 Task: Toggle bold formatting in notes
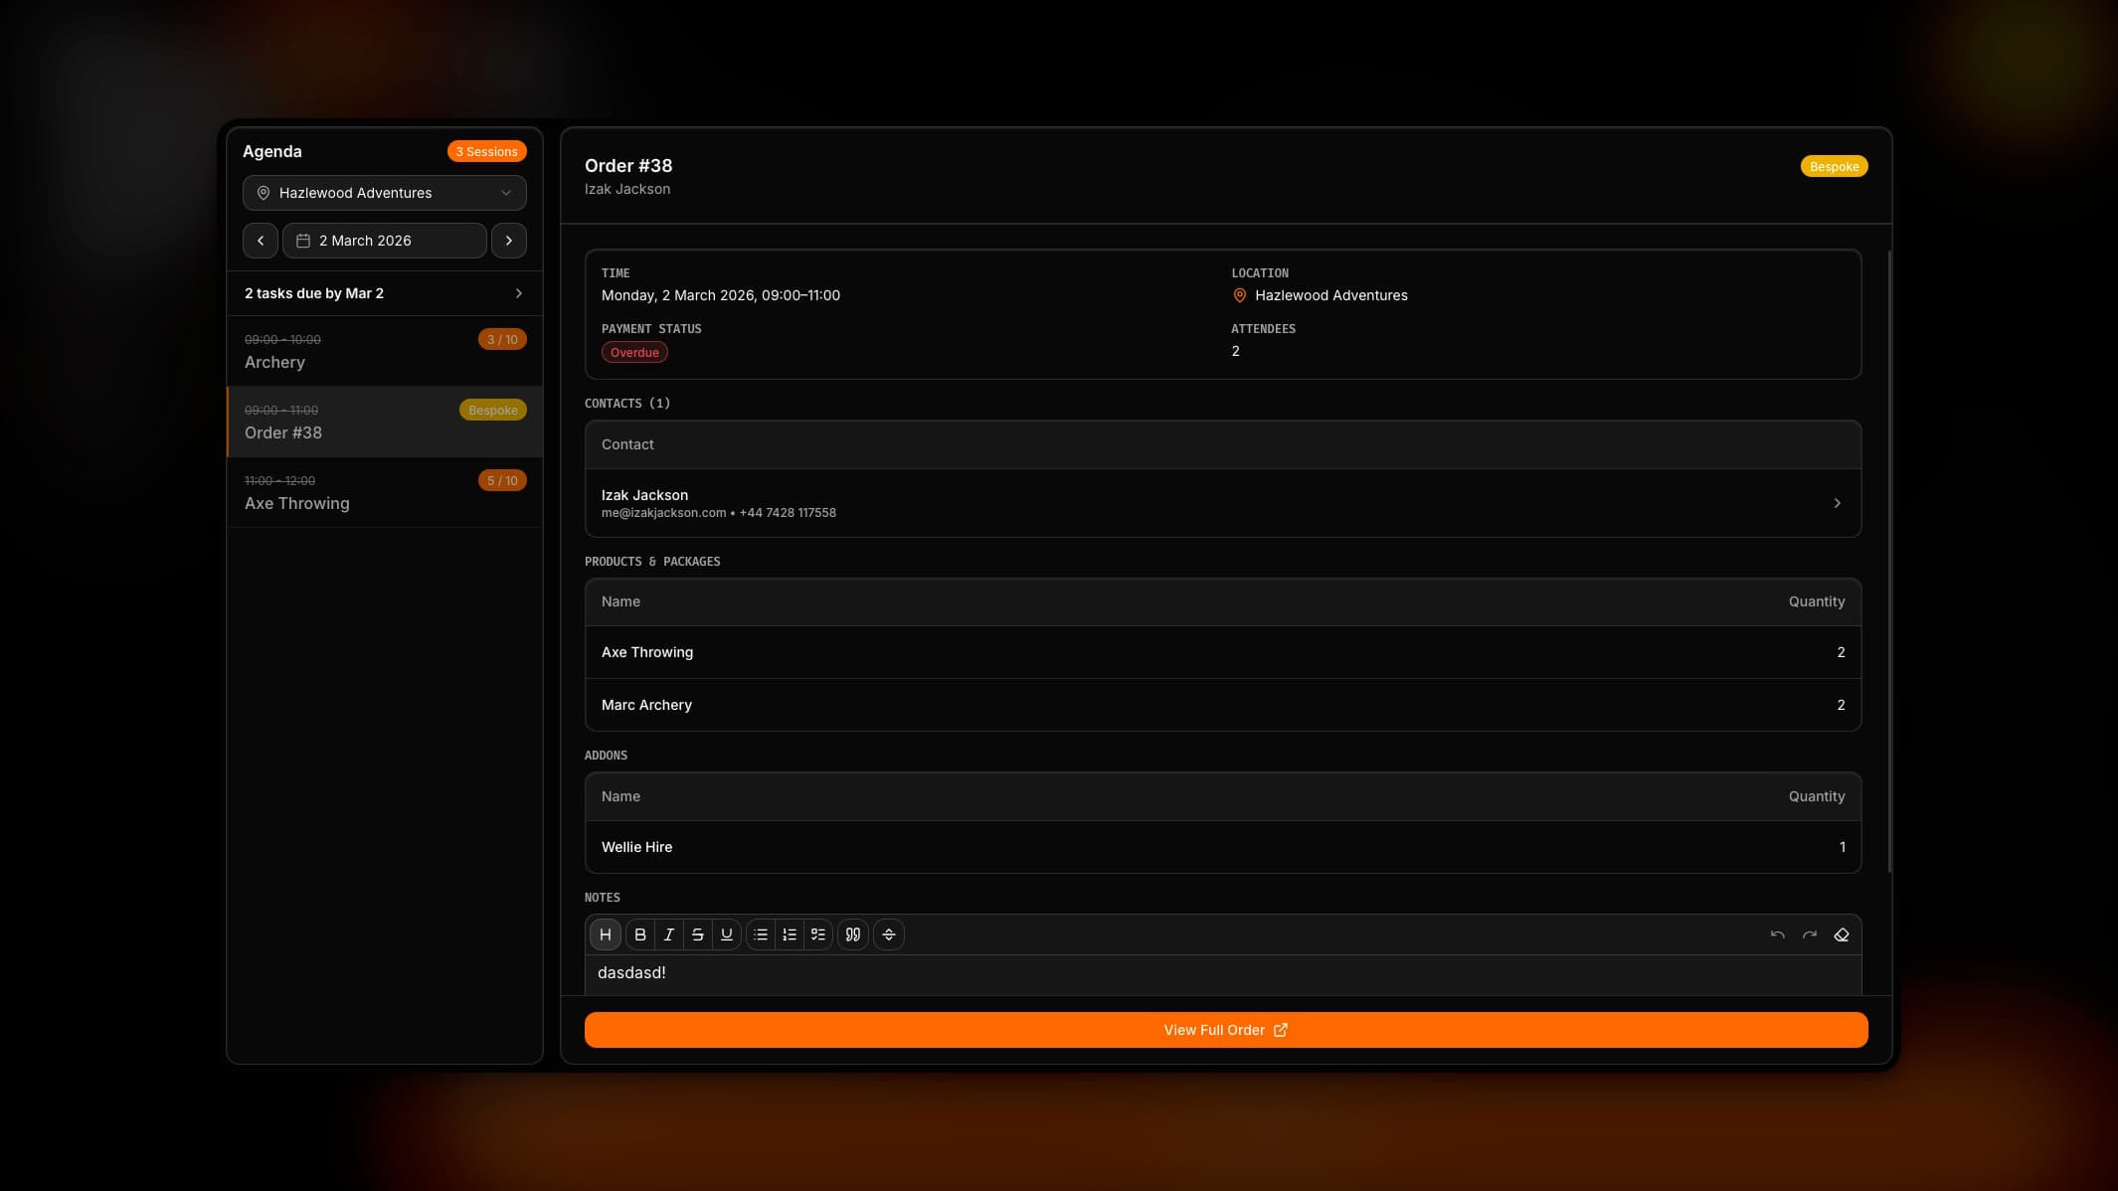point(640,935)
